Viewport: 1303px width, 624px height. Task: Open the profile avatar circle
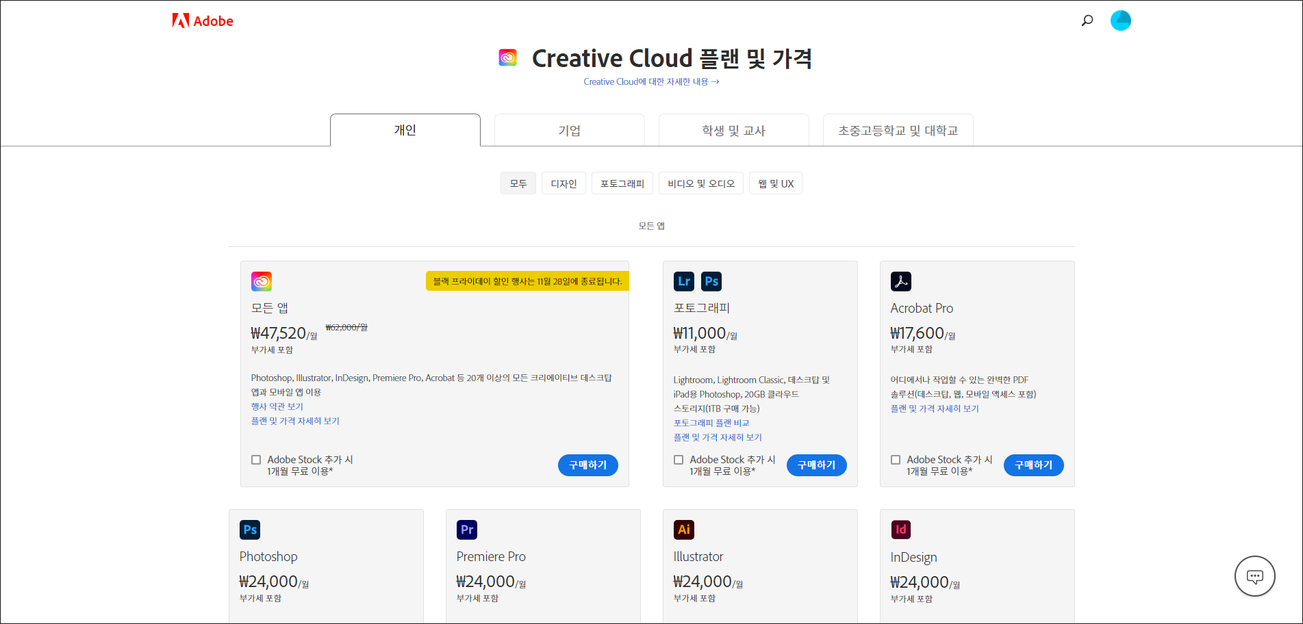1120,21
